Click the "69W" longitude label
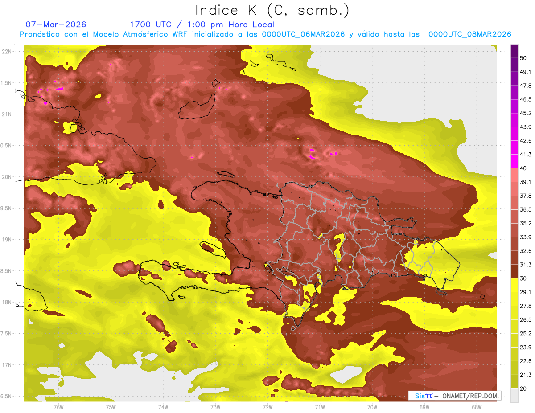 pyautogui.click(x=424, y=407)
